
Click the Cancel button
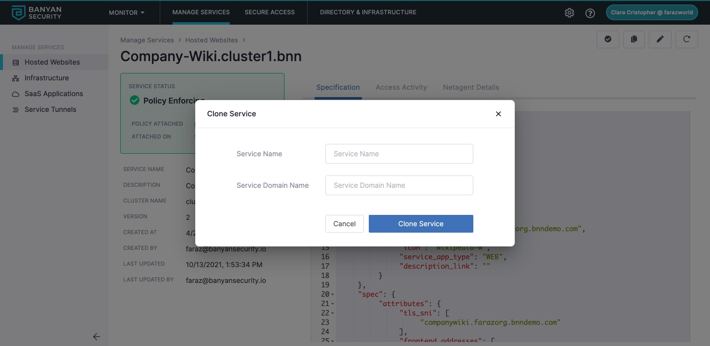tap(344, 224)
